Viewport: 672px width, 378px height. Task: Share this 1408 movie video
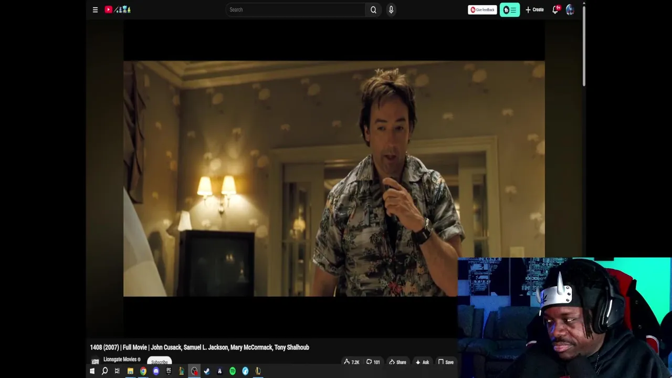coord(397,362)
